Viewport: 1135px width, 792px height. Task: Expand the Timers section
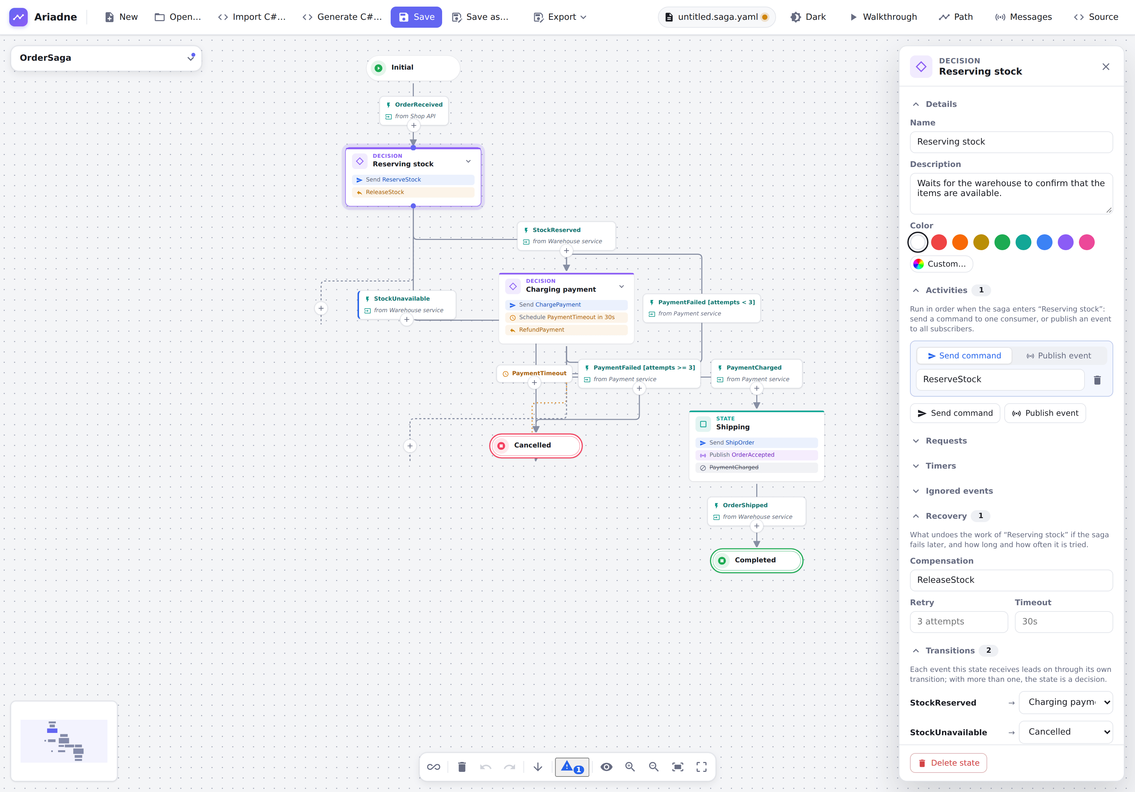941,466
